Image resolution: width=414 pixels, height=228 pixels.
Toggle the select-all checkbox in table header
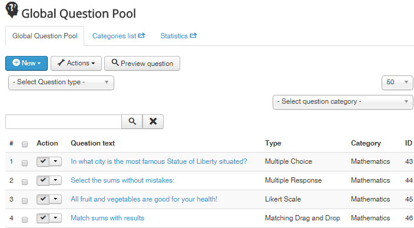25,144
